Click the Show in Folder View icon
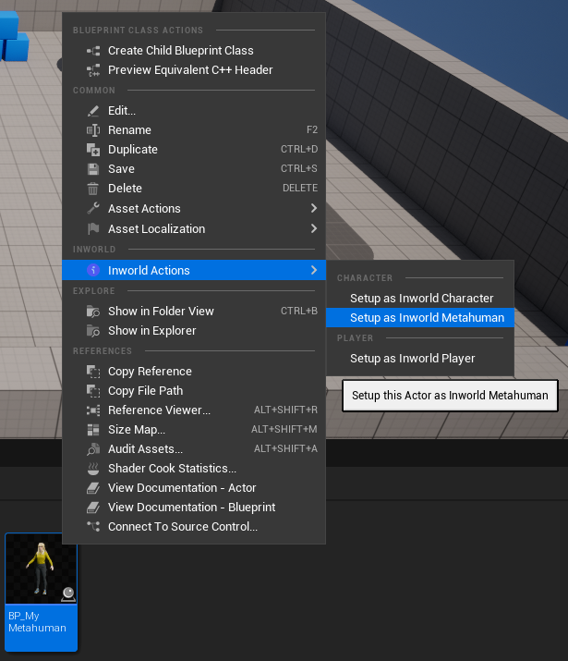Screen dimensions: 568x661 93,312
